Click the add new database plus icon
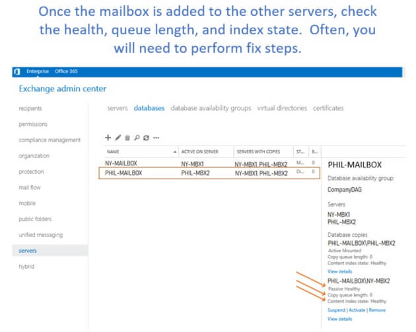 (x=108, y=138)
